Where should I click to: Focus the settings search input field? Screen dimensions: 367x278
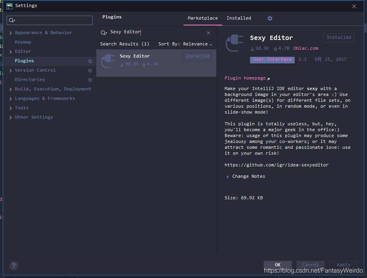coord(50,20)
